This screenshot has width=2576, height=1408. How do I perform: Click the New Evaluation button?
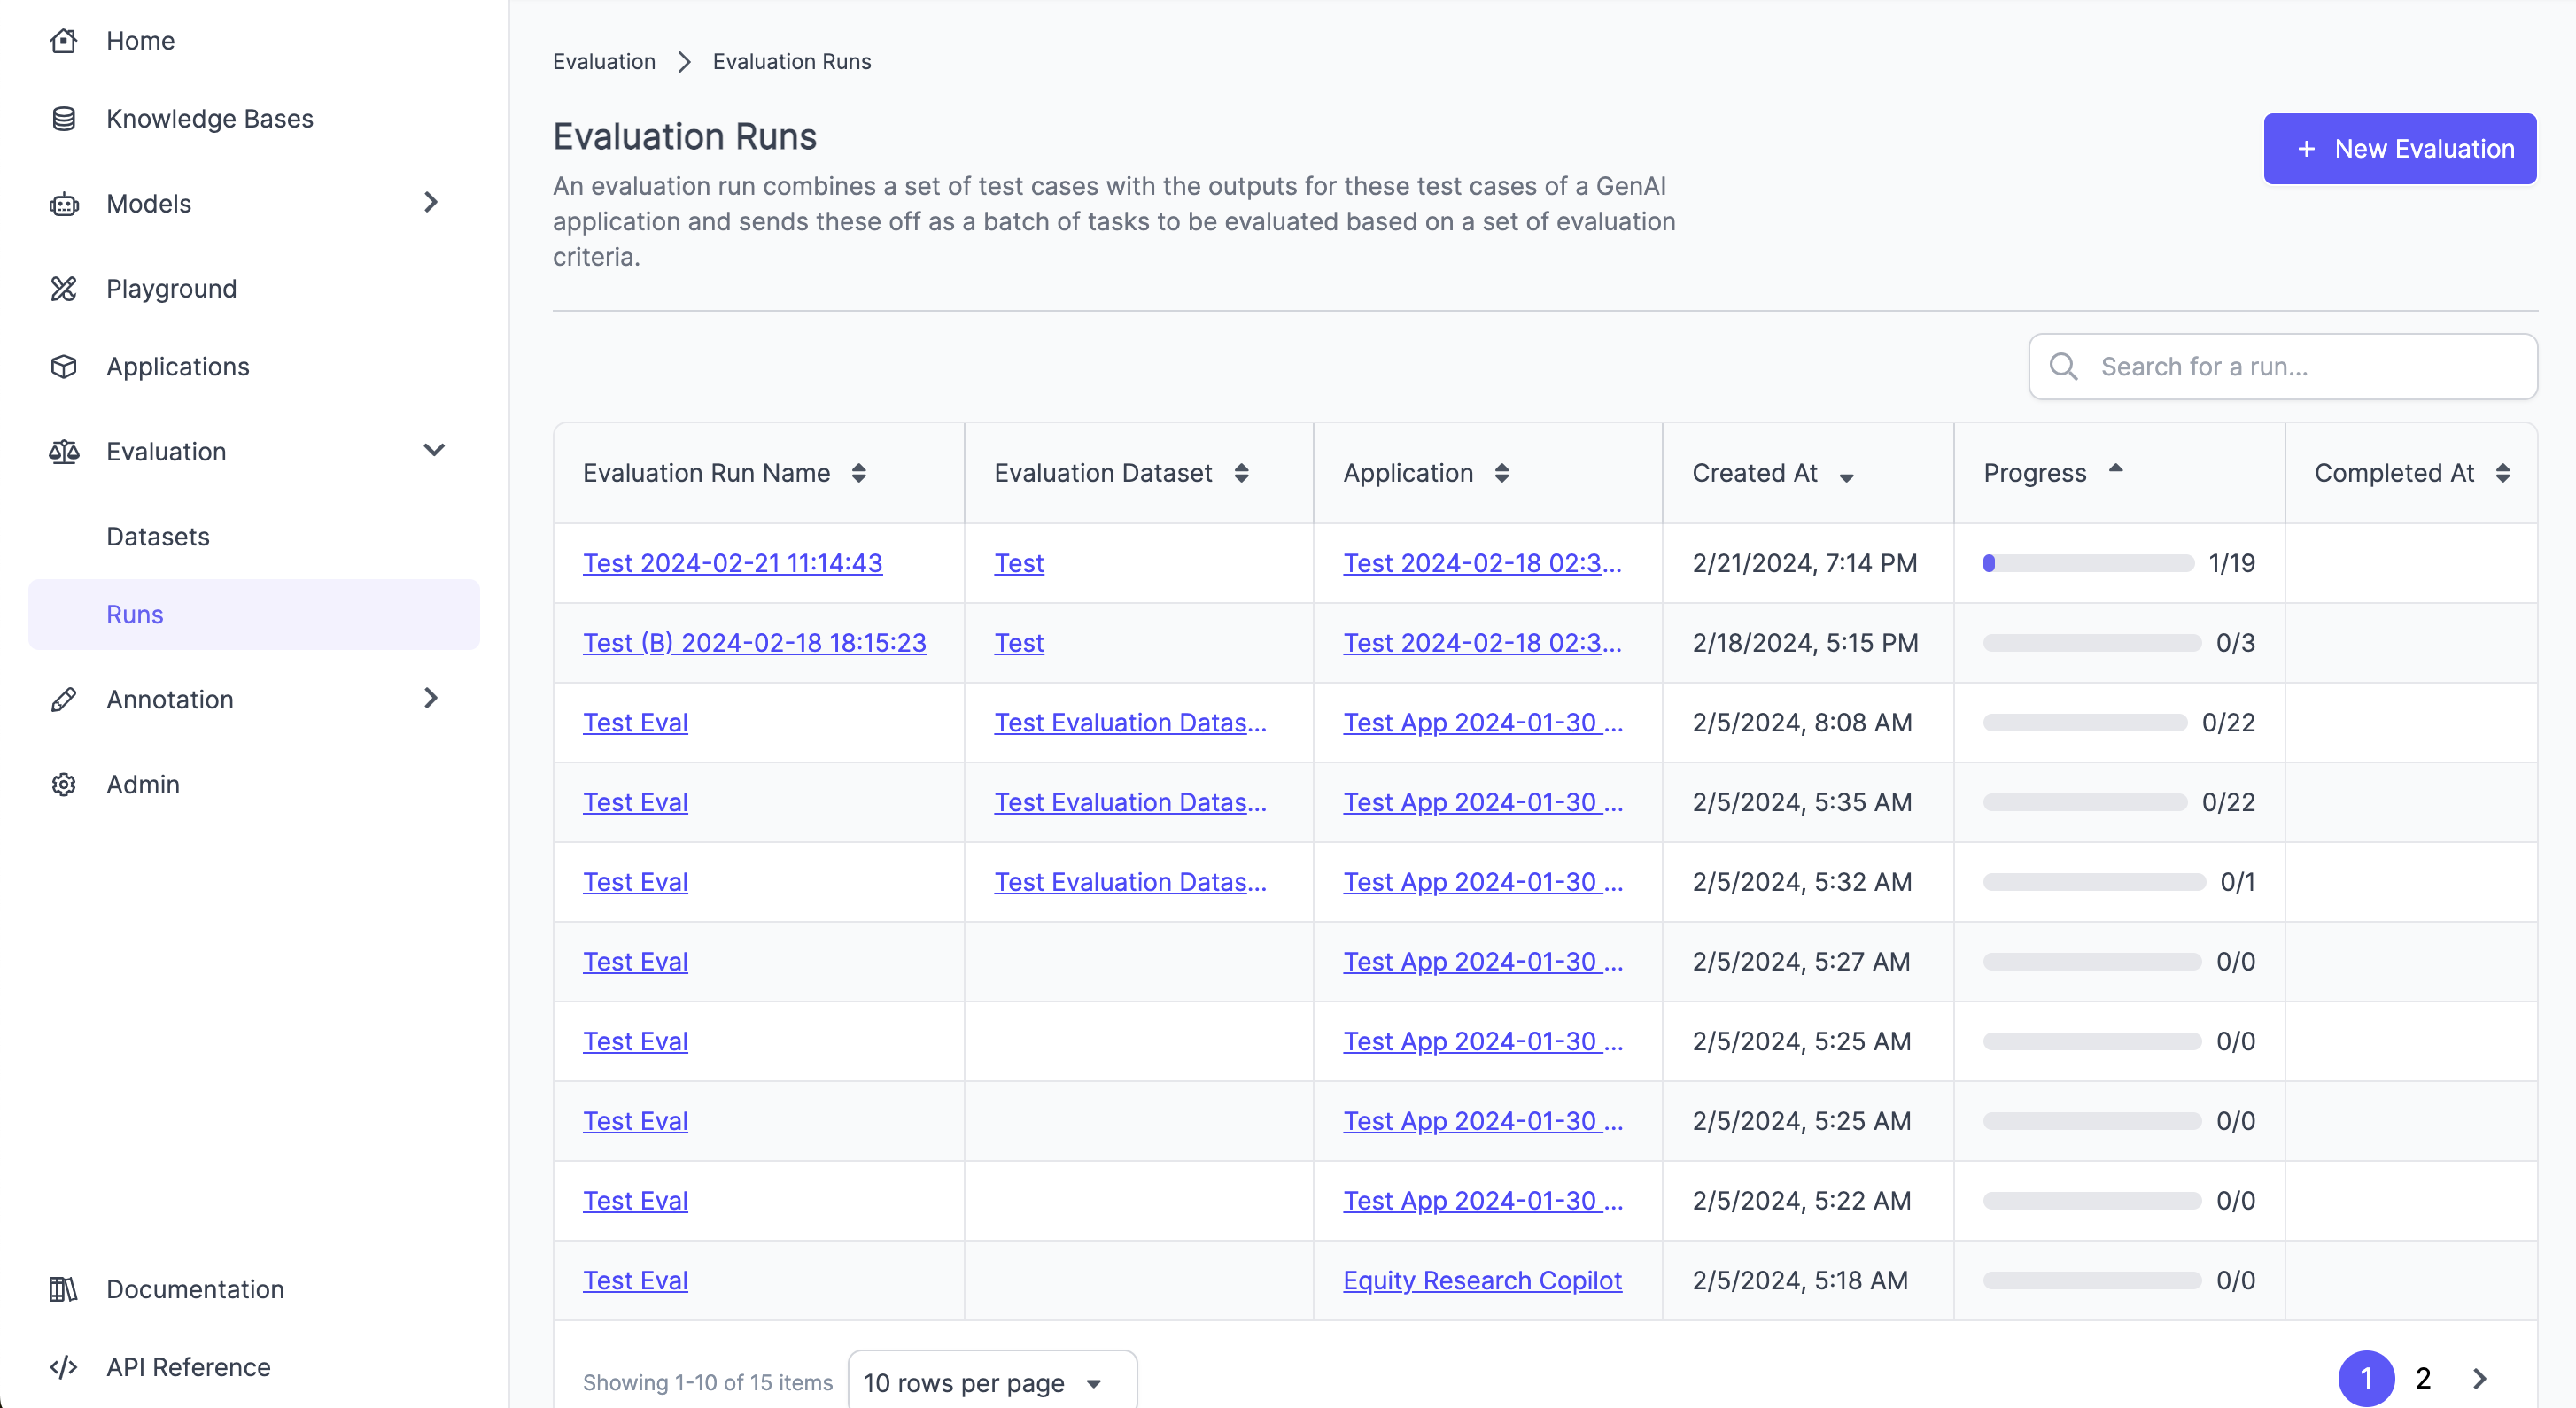[x=2399, y=149]
